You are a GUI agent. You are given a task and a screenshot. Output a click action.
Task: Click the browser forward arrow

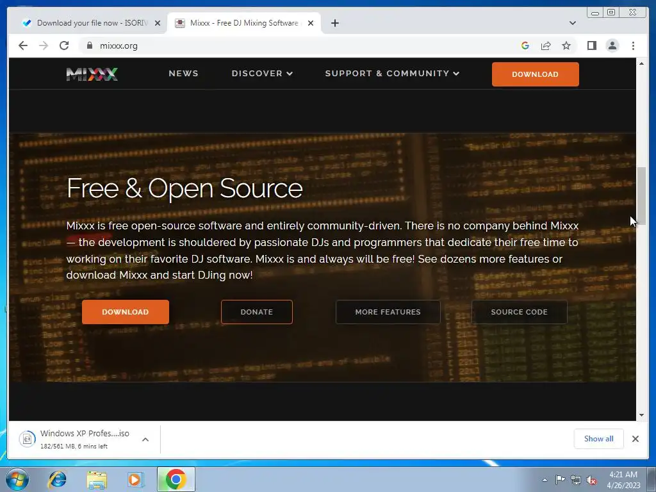44,45
